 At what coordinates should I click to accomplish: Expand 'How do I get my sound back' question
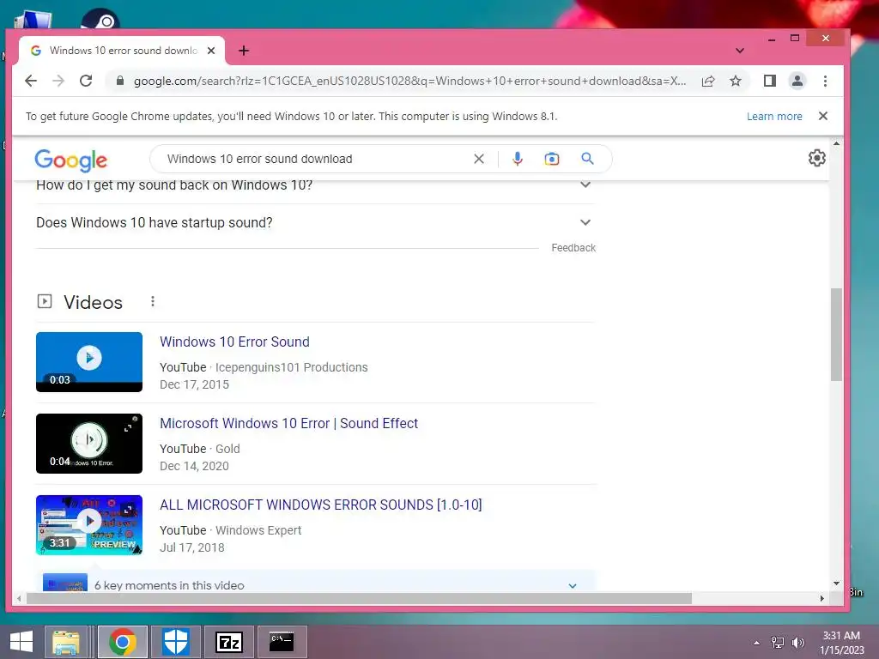point(314,185)
